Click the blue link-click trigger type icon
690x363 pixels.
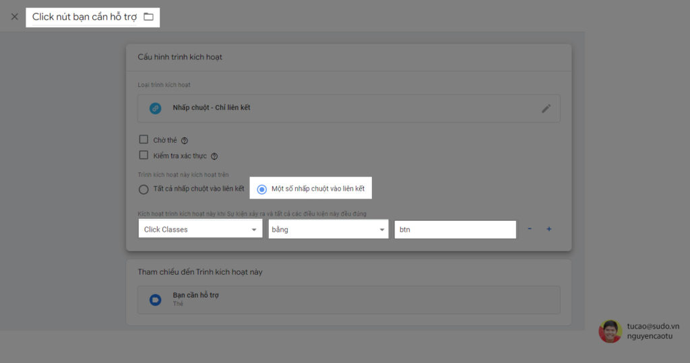pyautogui.click(x=156, y=108)
